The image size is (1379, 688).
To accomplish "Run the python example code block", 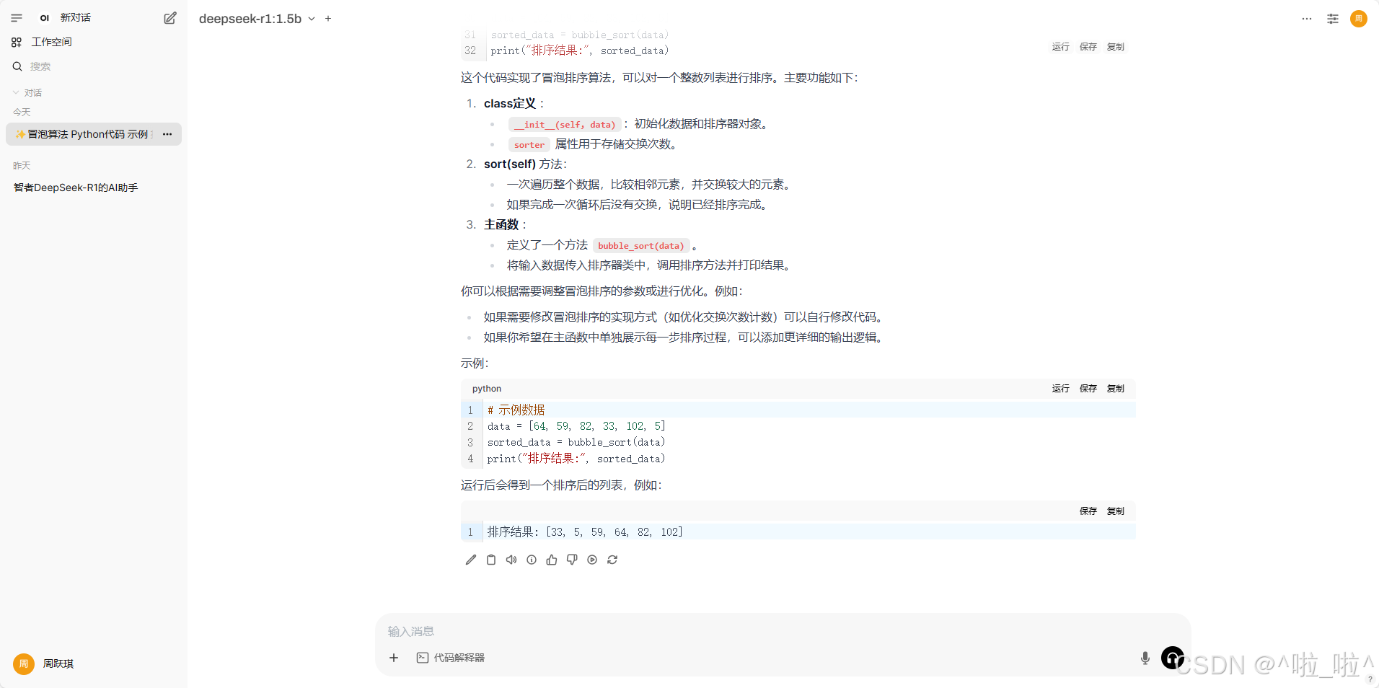I will [1059, 388].
